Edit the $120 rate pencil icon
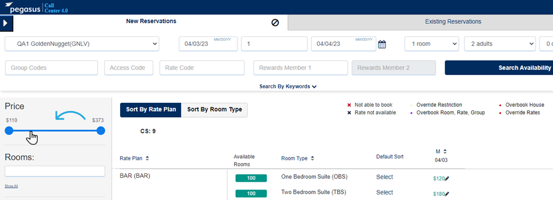 (447, 178)
